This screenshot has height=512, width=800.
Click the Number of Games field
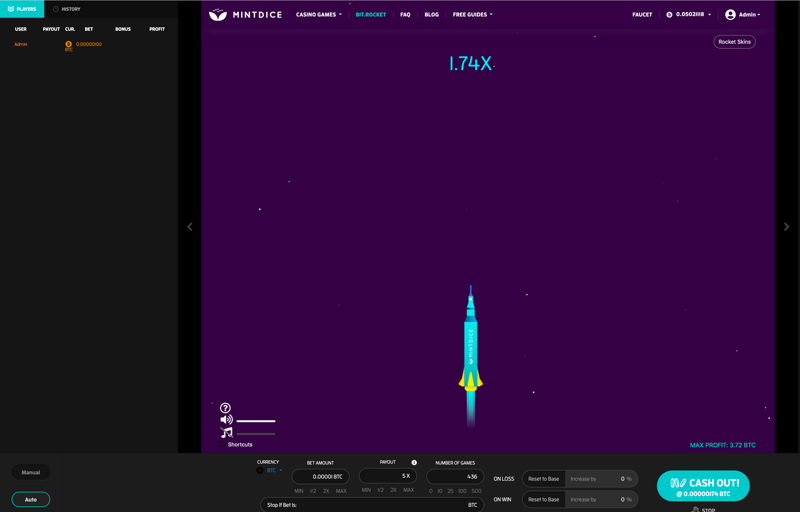tap(455, 476)
